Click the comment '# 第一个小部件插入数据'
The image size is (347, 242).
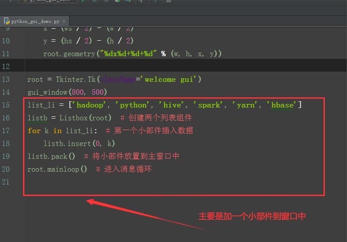(x=150, y=131)
